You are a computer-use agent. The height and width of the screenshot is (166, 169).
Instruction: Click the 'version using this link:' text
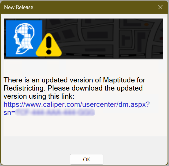[x=39, y=96]
